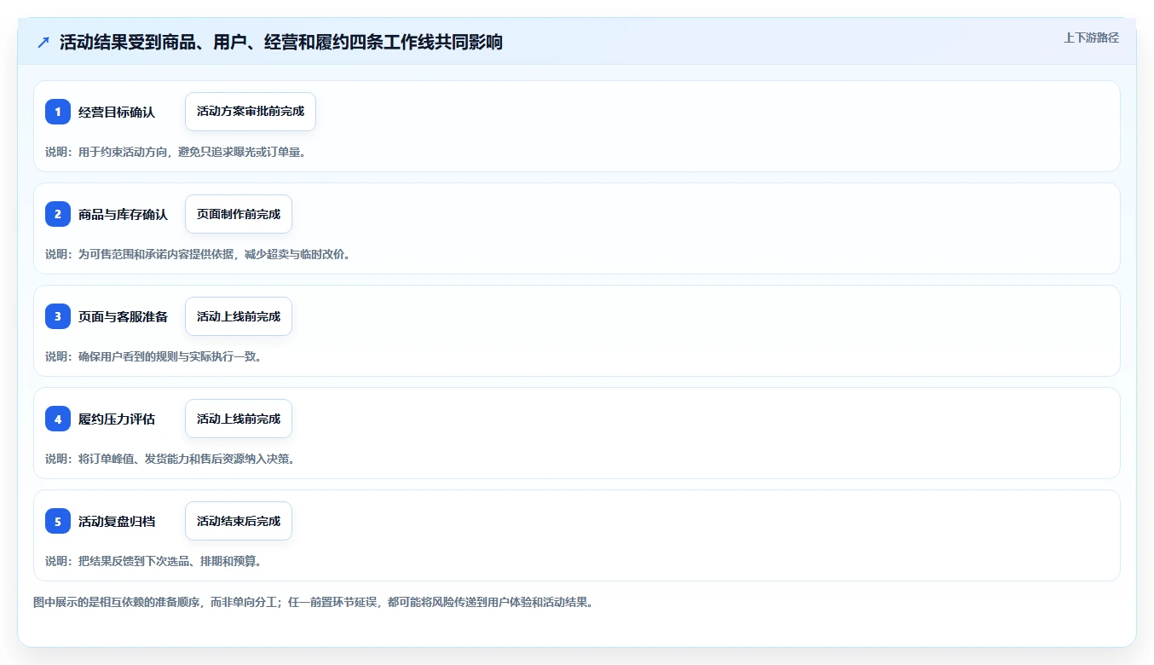Click the heading 活动结果受到商品、用户、经营和履约四条工作线共同影响
This screenshot has height=665, width=1154.
tap(281, 43)
